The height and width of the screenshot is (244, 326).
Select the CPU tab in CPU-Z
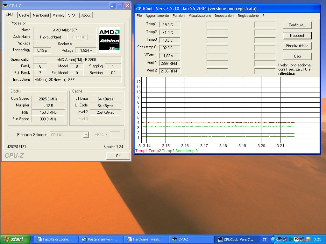tap(9, 15)
